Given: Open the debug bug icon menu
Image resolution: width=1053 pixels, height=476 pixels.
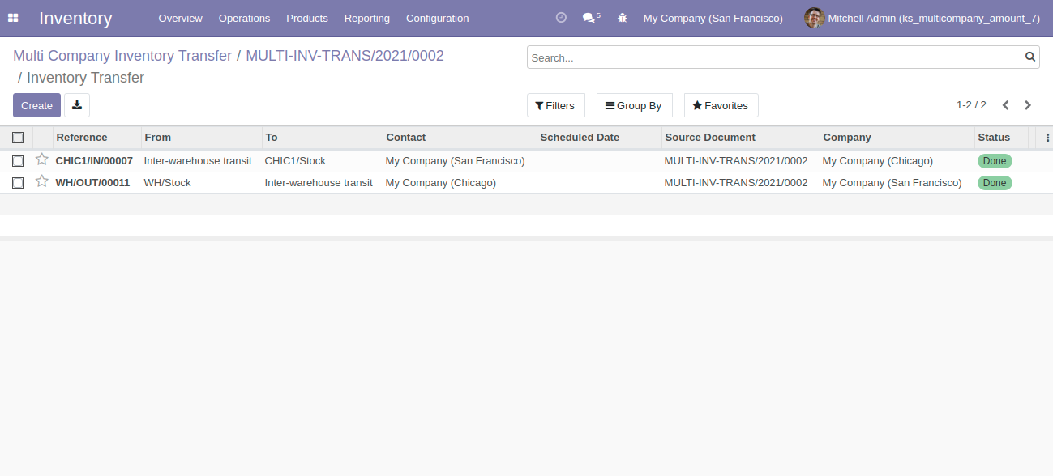Looking at the screenshot, I should pyautogui.click(x=623, y=18).
